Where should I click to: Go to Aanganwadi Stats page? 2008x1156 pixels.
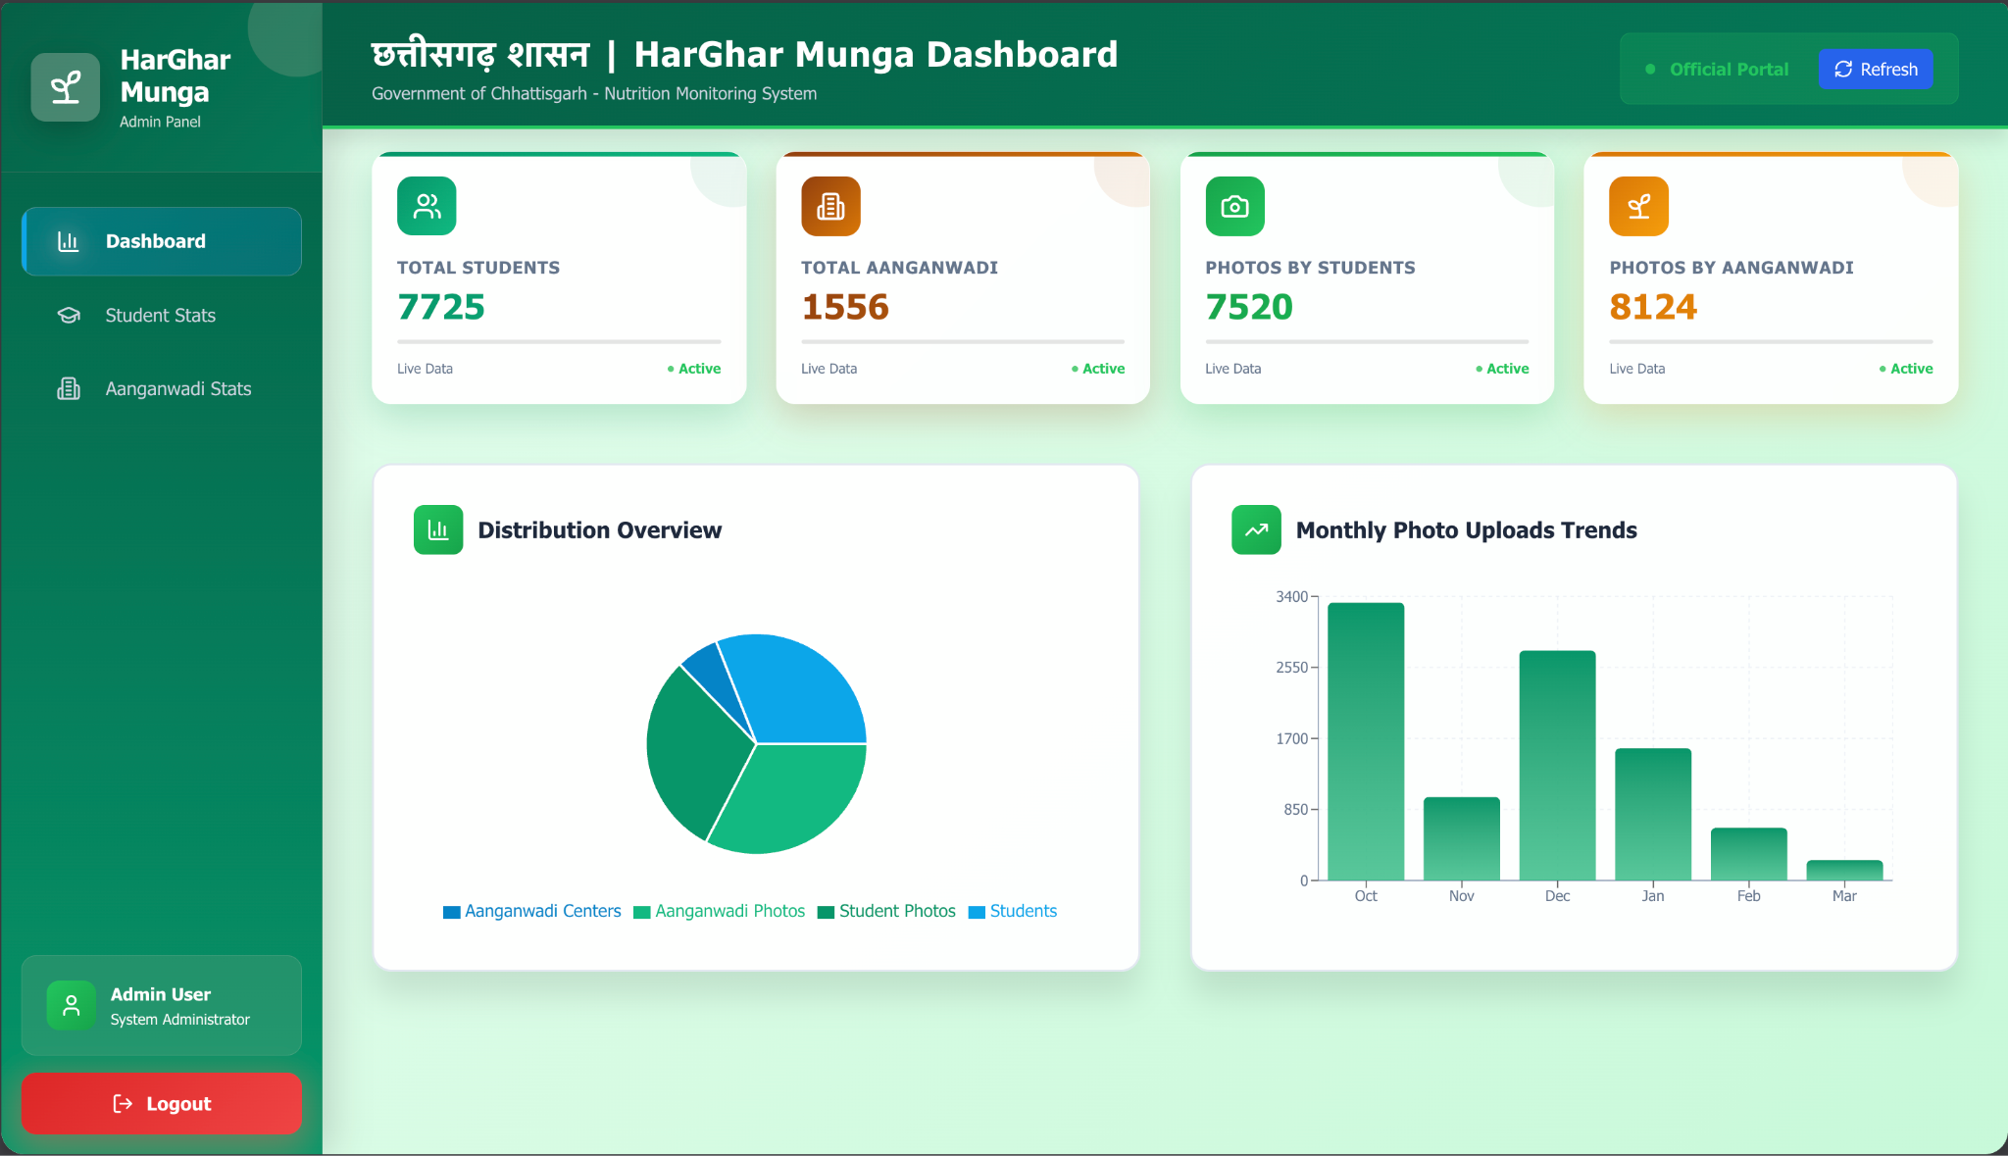pos(177,388)
